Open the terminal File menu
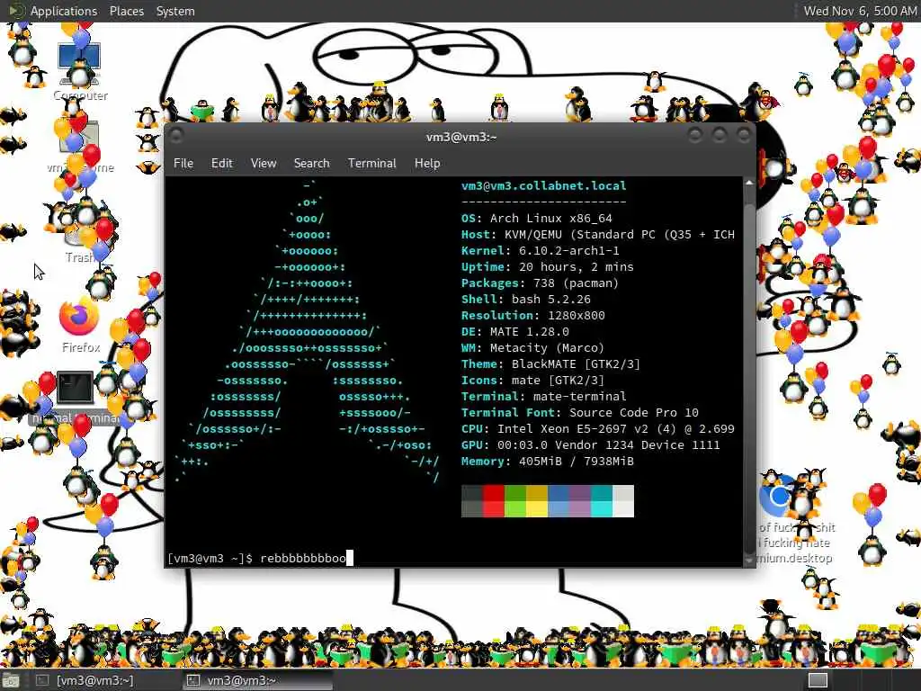The height and width of the screenshot is (691, 921). (183, 163)
